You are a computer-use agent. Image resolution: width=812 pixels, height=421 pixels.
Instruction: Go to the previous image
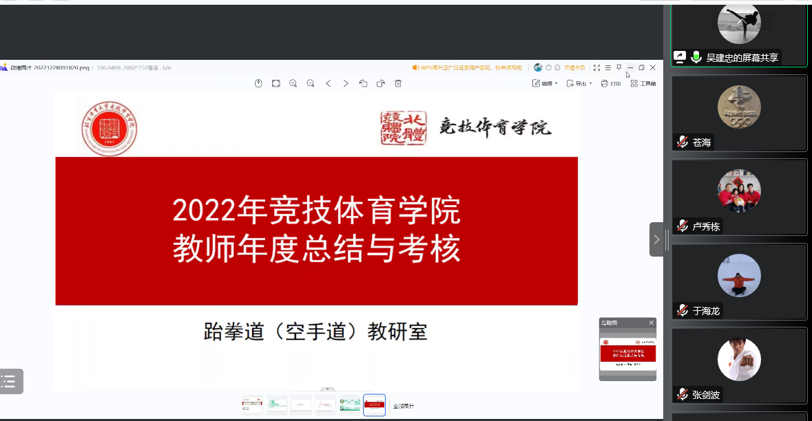click(x=329, y=83)
